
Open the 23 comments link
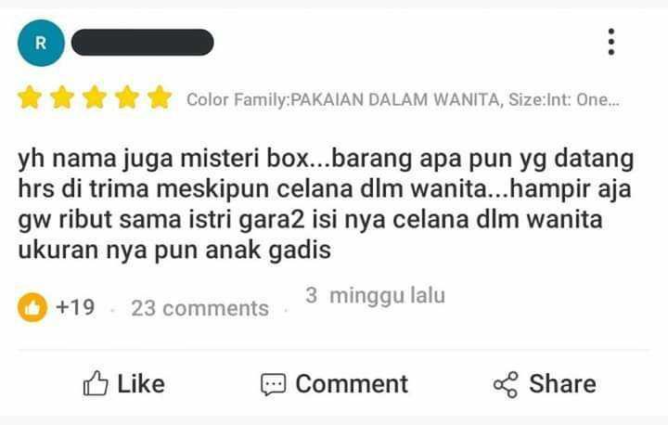click(199, 308)
